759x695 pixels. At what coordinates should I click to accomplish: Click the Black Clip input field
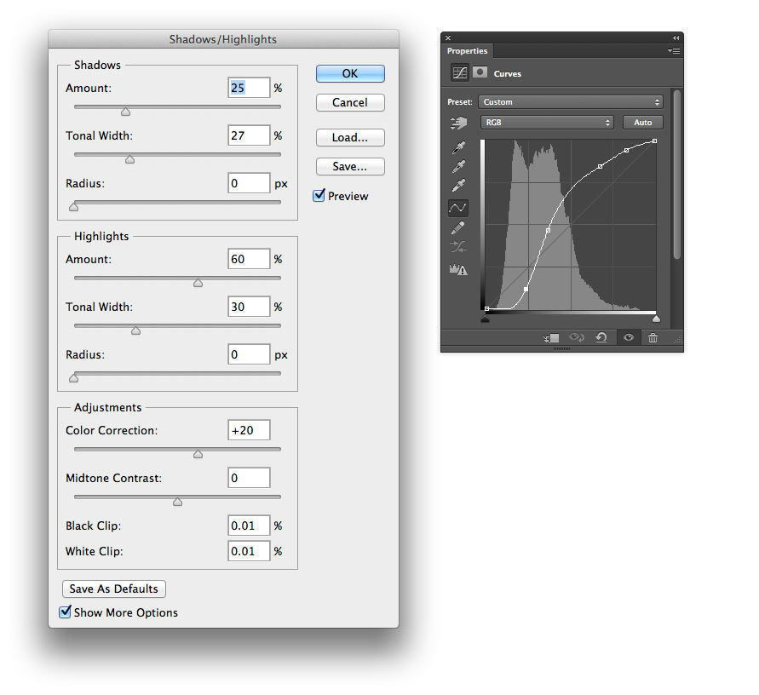249,526
